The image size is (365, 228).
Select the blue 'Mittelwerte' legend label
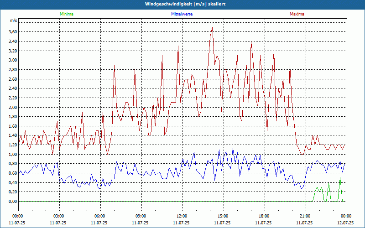pos(182,14)
